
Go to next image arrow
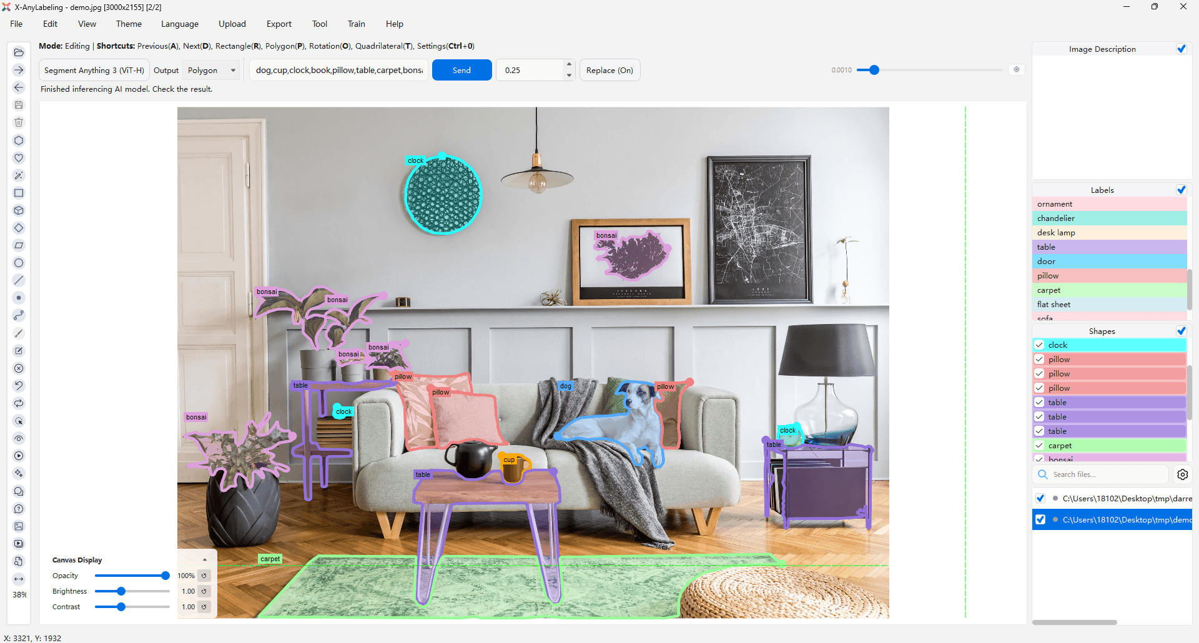point(19,70)
